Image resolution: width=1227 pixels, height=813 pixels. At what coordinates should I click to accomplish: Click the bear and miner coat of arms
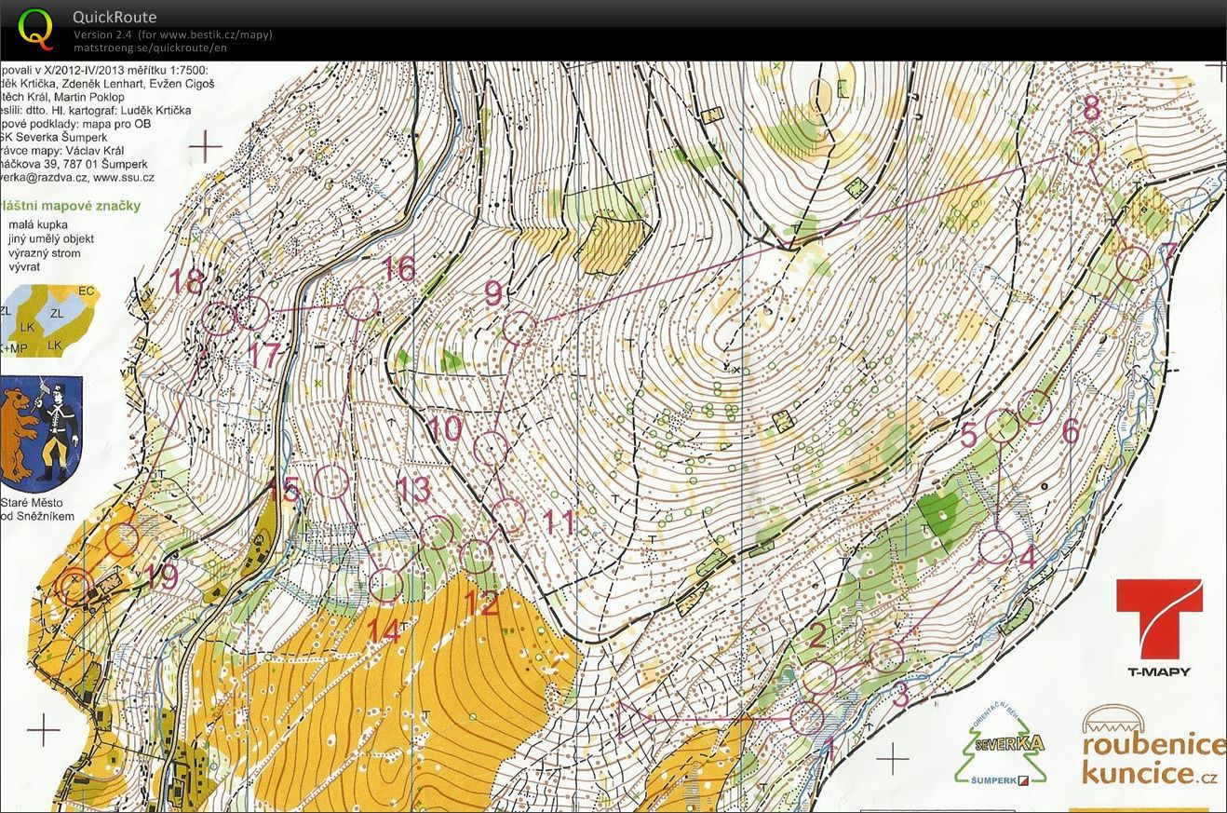[x=42, y=434]
